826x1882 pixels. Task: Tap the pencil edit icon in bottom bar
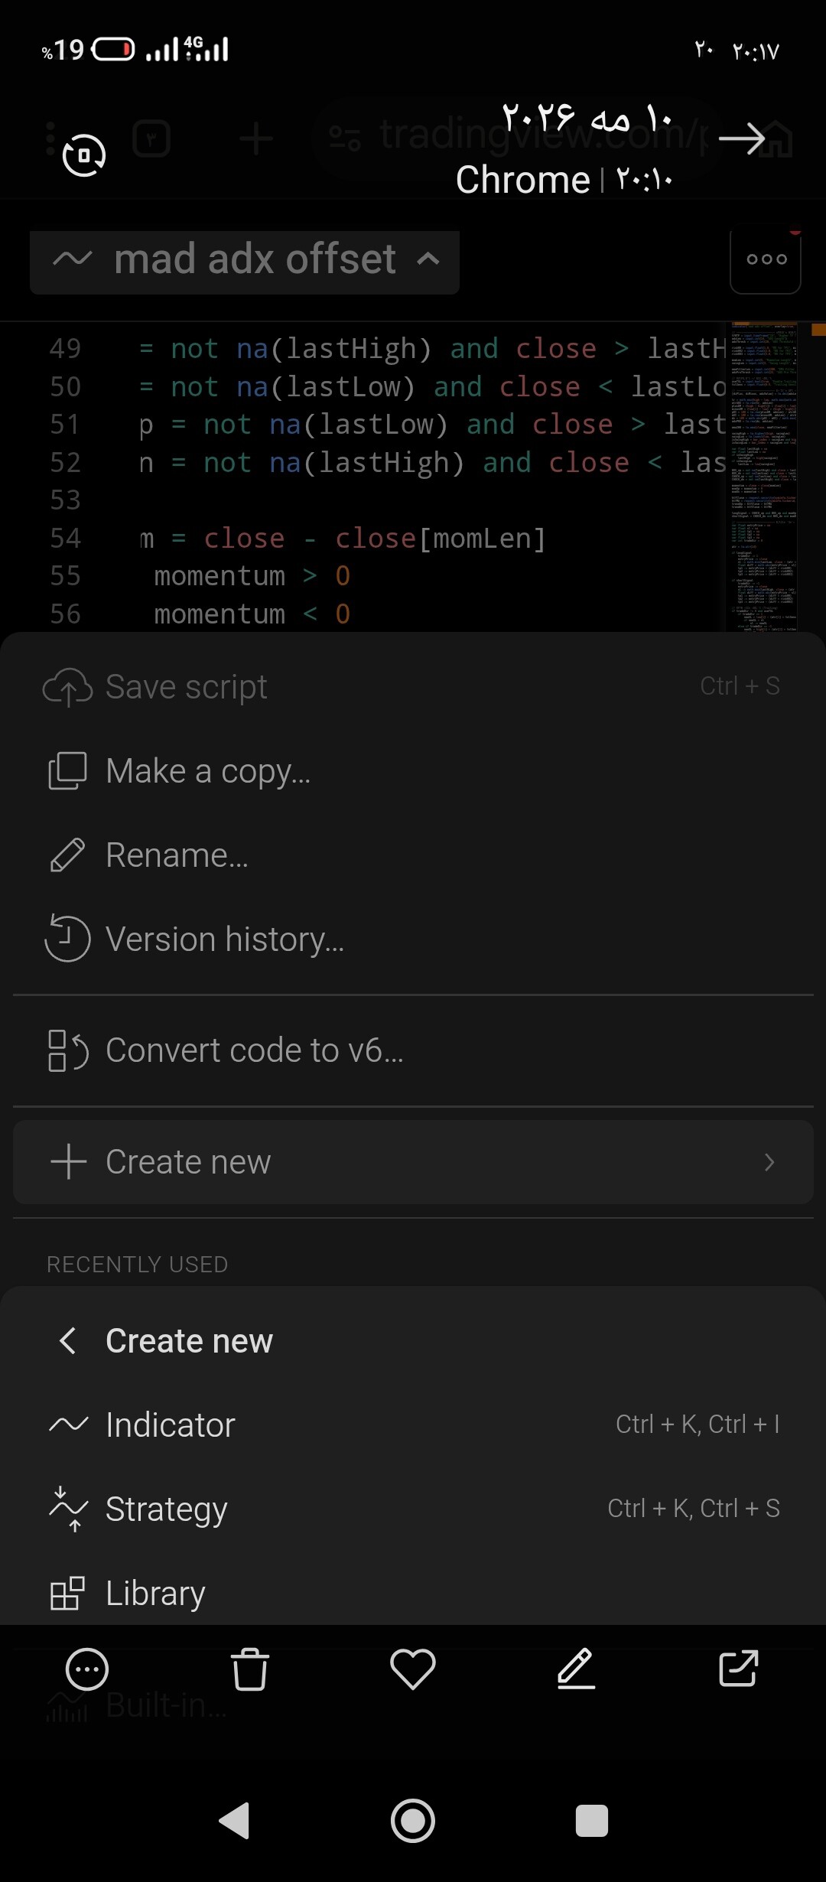(576, 1669)
